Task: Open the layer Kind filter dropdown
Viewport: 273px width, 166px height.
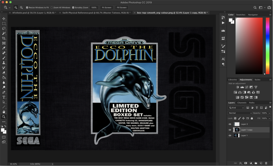Action: tap(237, 108)
